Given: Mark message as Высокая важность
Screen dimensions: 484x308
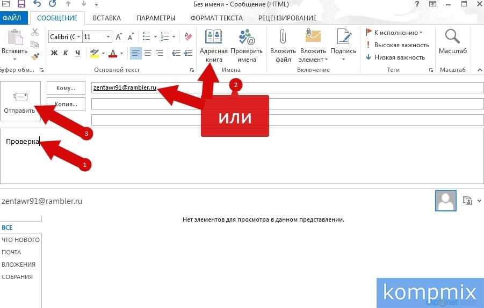Looking at the screenshot, I should (398, 45).
